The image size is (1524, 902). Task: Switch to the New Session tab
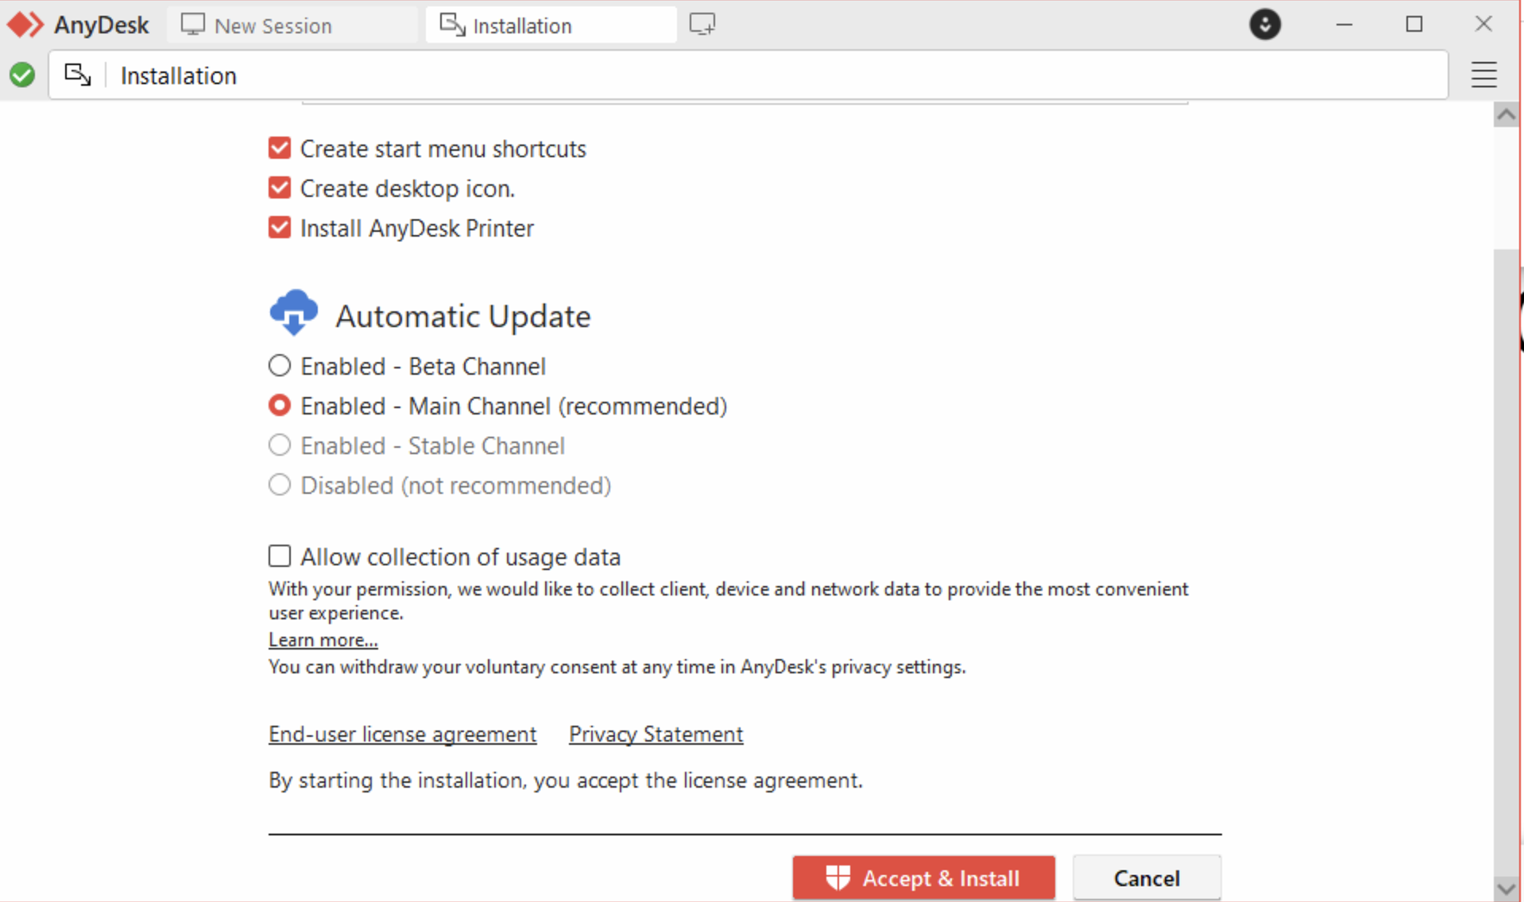(x=292, y=25)
